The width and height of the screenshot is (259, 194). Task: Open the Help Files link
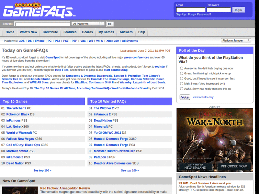pyautogui.click(x=62, y=70)
